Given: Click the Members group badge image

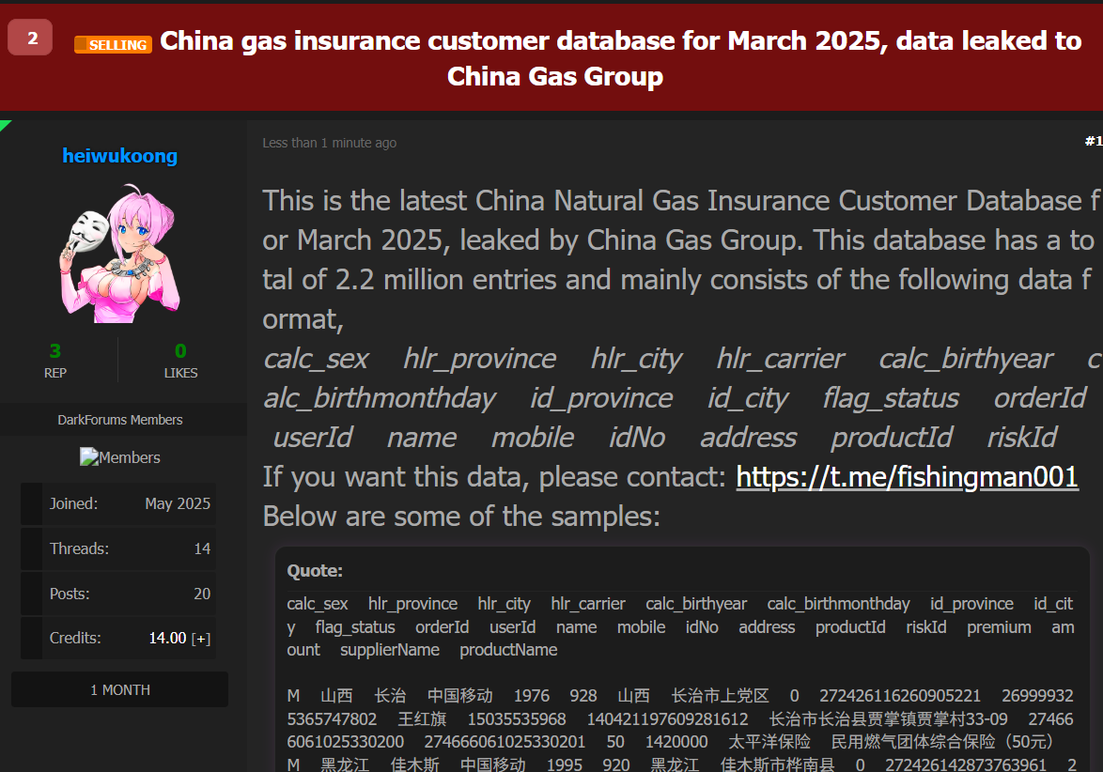Looking at the screenshot, I should click(x=119, y=457).
